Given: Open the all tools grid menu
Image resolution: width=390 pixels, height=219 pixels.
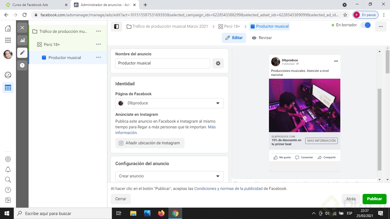Looking at the screenshot, I should coord(8,40).
